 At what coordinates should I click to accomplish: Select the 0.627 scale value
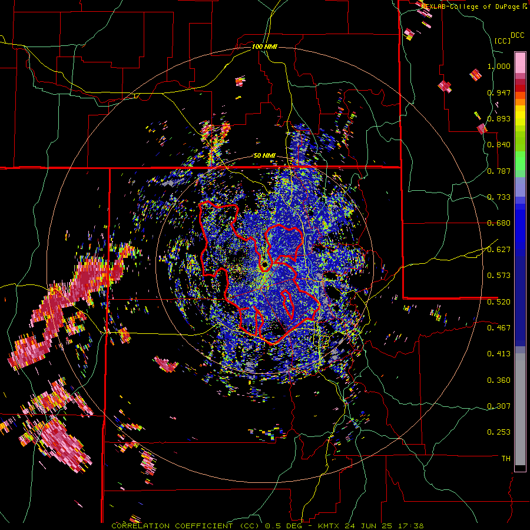[499, 250]
